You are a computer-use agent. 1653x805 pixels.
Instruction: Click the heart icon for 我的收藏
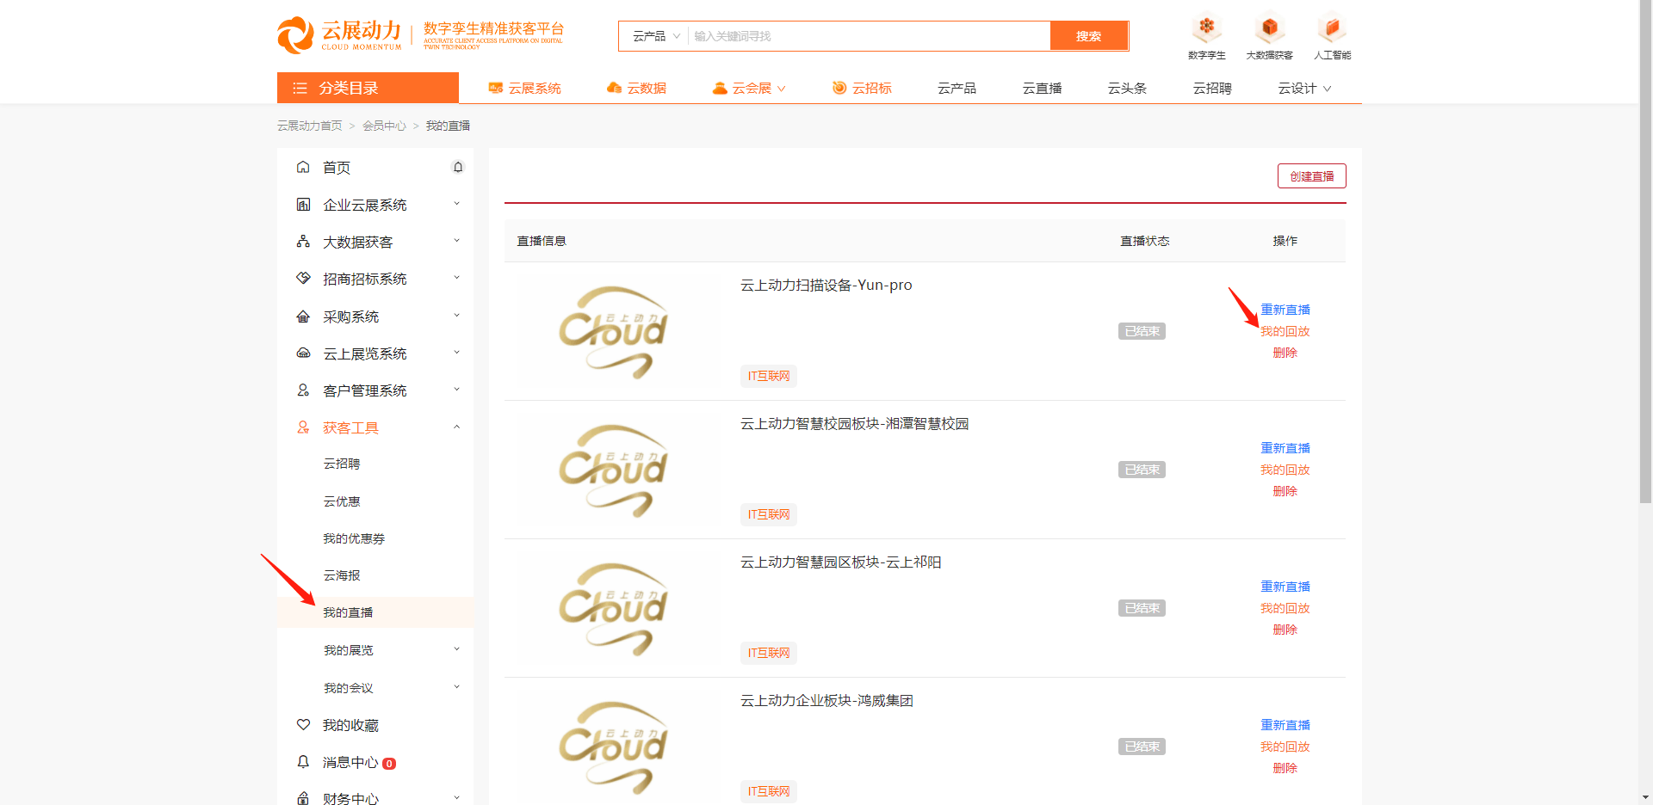(x=303, y=725)
